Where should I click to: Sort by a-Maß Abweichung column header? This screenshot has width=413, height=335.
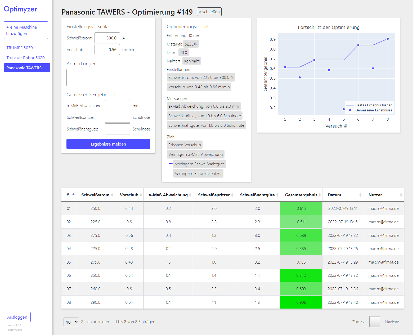click(x=168, y=195)
